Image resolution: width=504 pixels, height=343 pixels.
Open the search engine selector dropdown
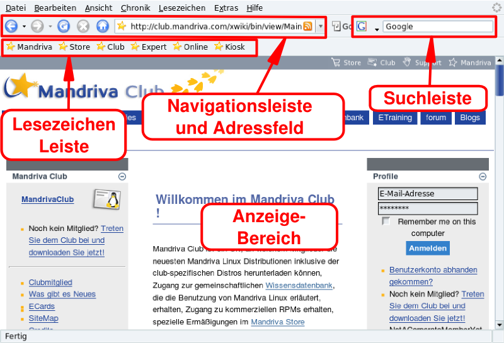[377, 30]
